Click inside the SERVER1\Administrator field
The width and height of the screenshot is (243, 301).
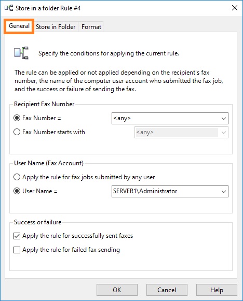166,191
